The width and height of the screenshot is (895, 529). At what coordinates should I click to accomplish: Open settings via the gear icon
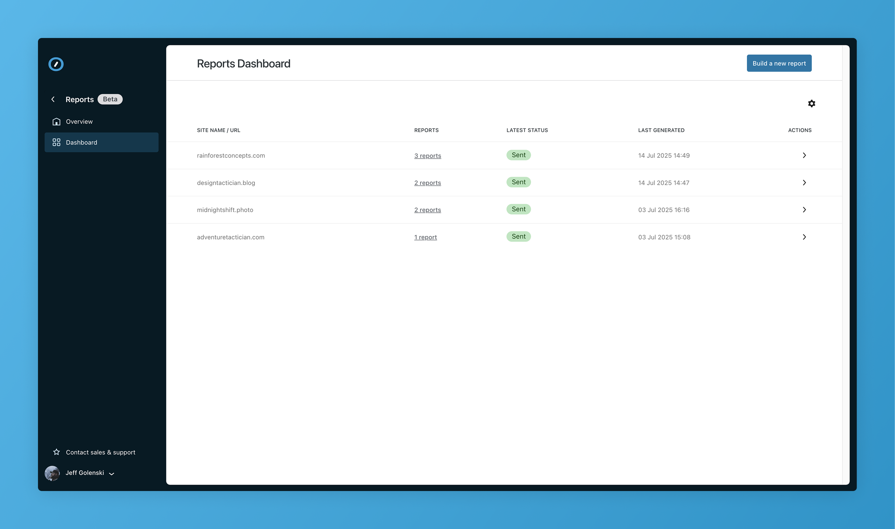coord(811,104)
